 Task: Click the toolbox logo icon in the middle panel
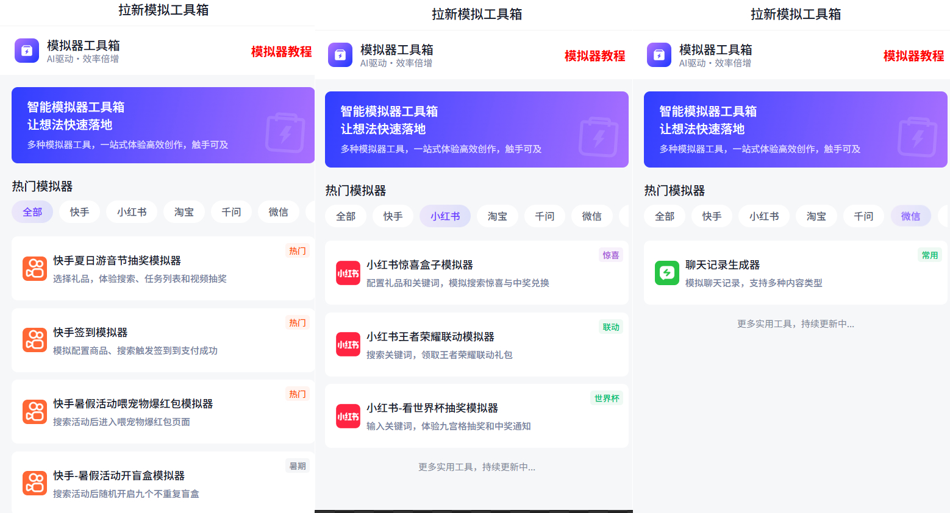(340, 55)
